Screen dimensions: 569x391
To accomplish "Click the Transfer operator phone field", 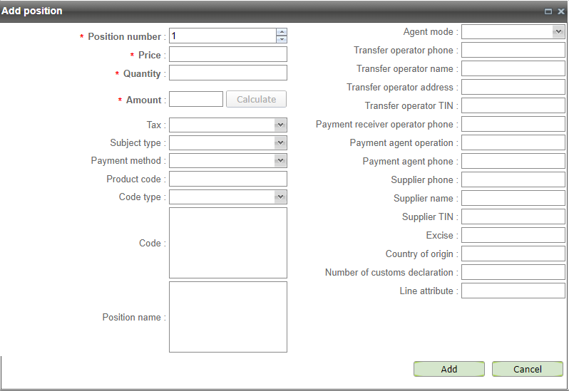I will click(x=513, y=51).
